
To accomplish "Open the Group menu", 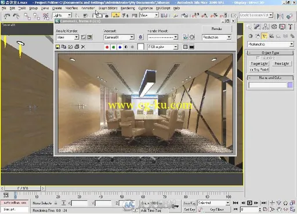I will tap(33, 8).
